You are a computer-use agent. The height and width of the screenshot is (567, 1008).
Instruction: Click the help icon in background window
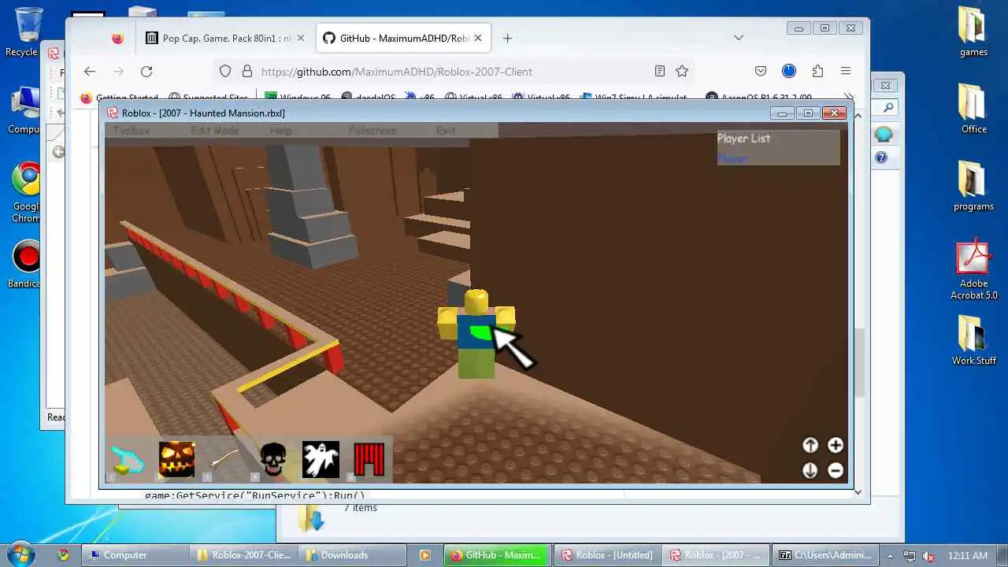(881, 157)
